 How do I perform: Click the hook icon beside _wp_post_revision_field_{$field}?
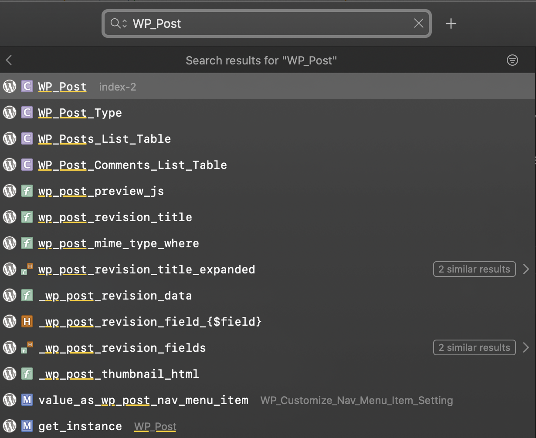tap(27, 322)
